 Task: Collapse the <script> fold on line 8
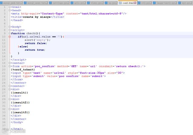click(10, 30)
